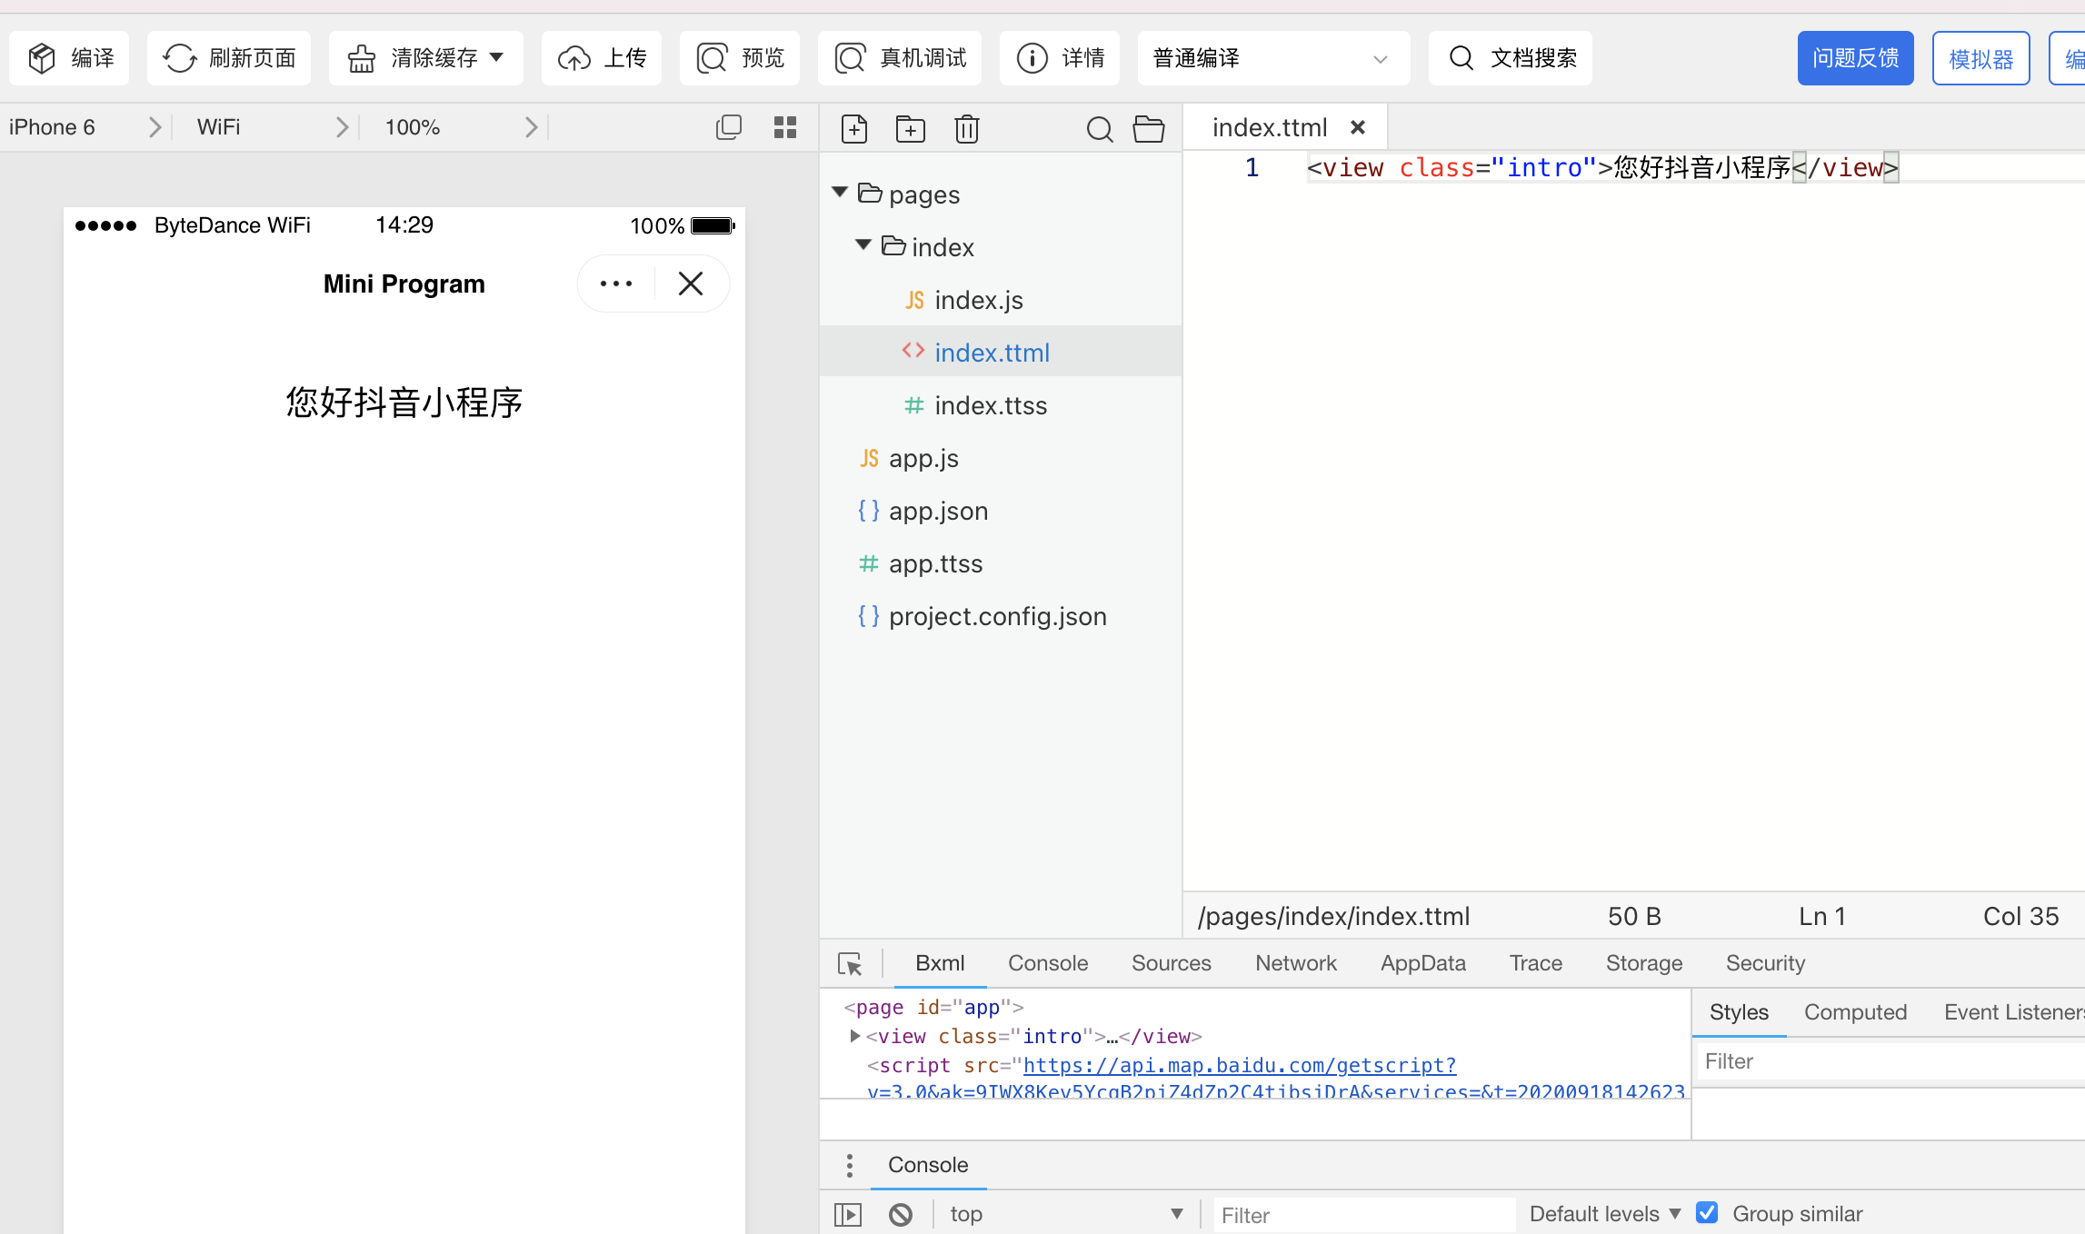2085x1234 pixels.
Task: Click the file search magnifier icon
Action: pos(1099,129)
